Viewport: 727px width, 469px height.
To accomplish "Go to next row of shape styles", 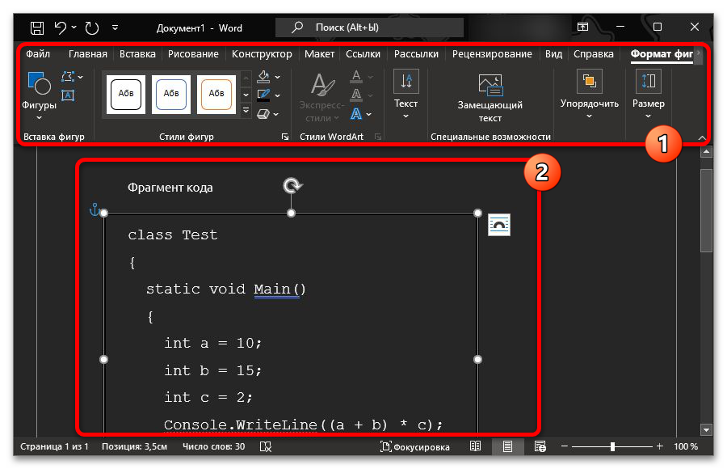I will pos(246,95).
